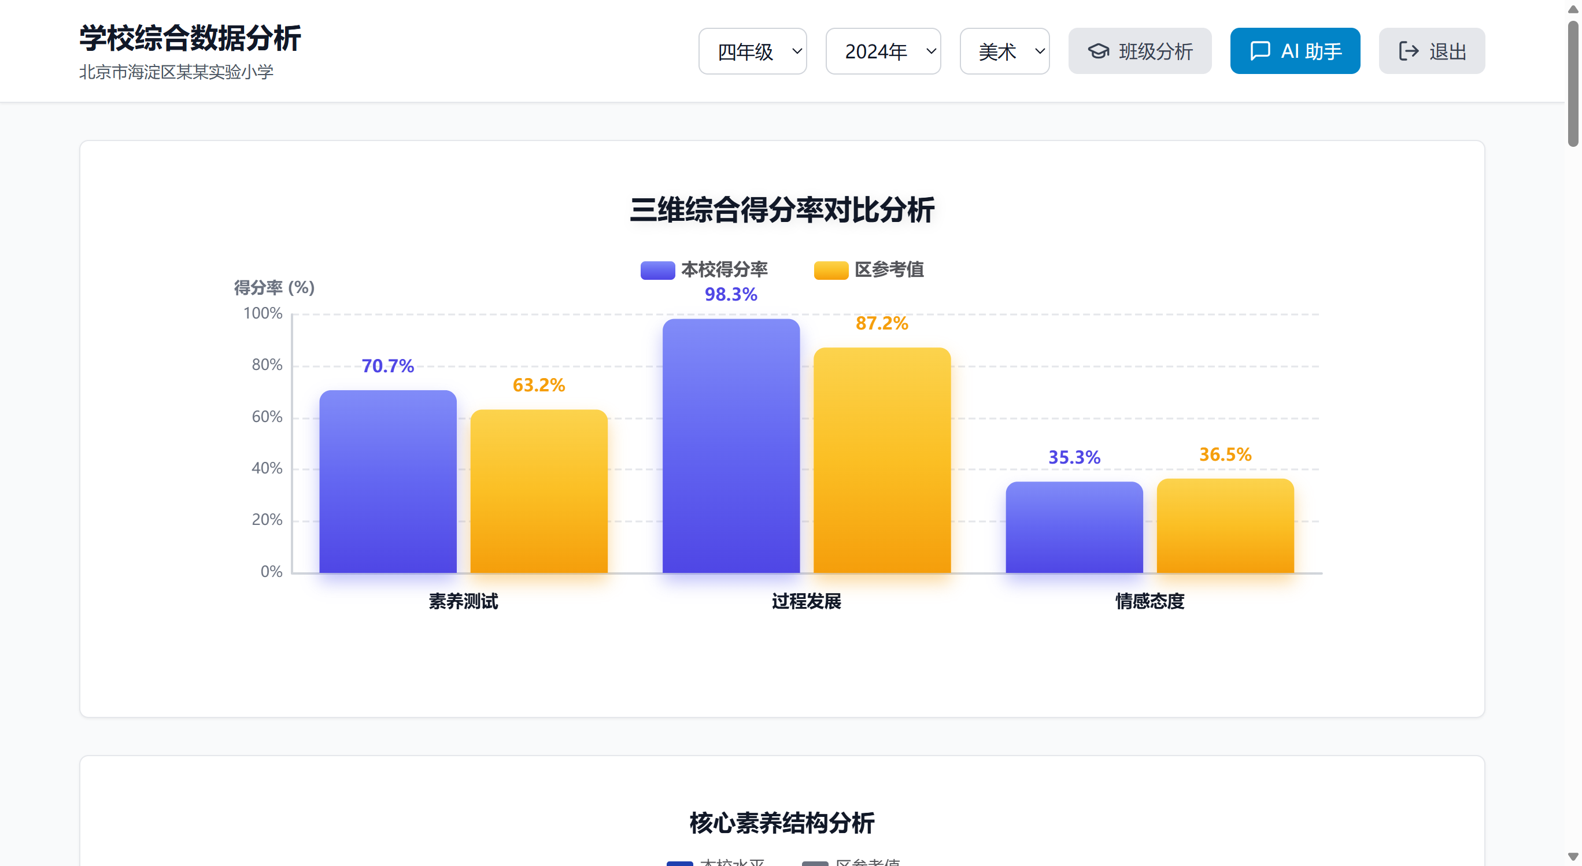Click the 情感态度 axis label
1582x866 pixels.
click(x=1150, y=601)
